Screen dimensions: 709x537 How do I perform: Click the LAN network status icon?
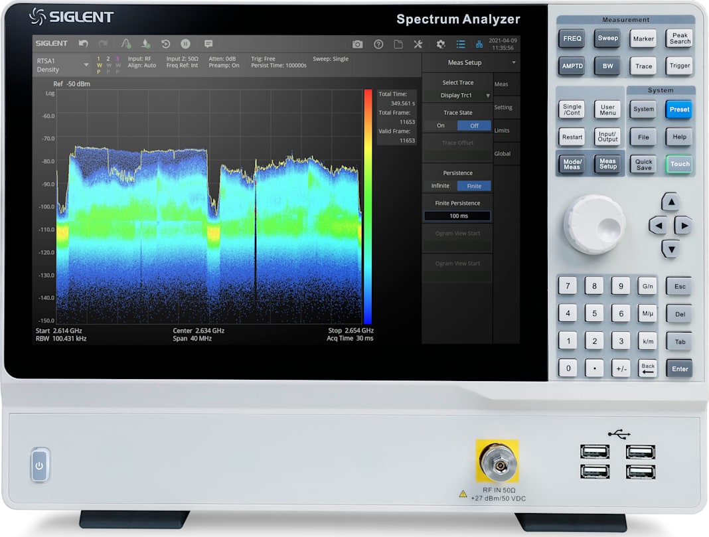[x=480, y=44]
